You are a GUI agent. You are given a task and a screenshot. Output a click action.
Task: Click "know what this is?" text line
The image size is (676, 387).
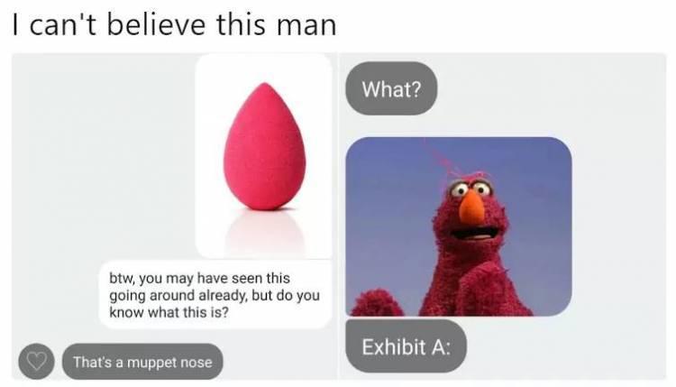click(x=169, y=312)
